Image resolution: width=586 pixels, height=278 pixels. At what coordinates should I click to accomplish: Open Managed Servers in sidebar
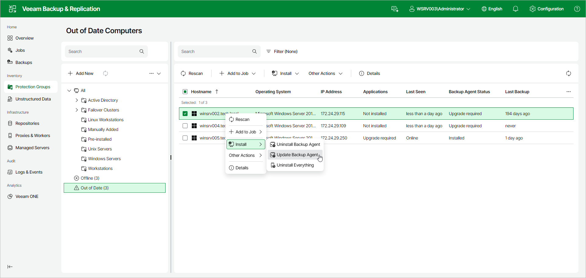click(x=31, y=148)
